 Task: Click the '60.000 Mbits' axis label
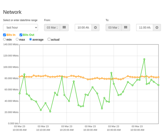tap(11, 89)
